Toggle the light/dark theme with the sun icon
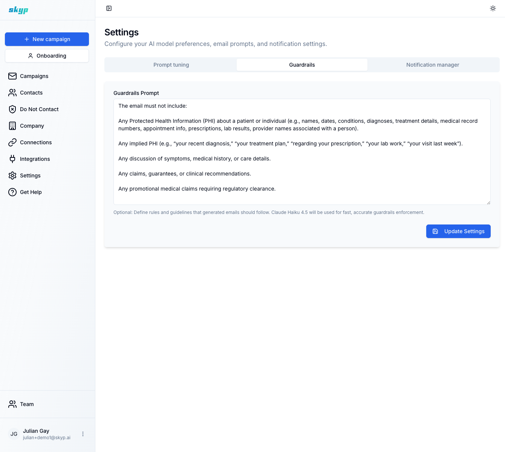 (x=493, y=8)
